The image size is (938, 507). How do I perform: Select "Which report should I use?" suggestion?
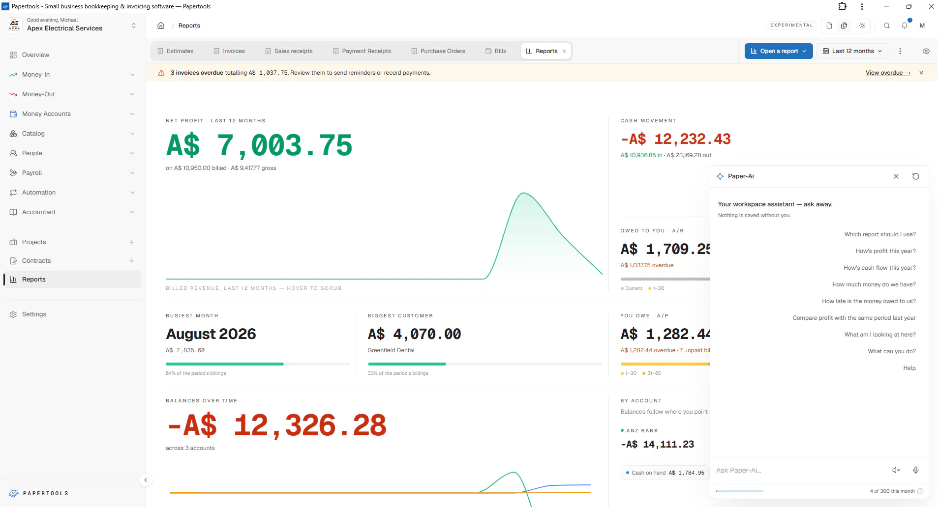[880, 234]
